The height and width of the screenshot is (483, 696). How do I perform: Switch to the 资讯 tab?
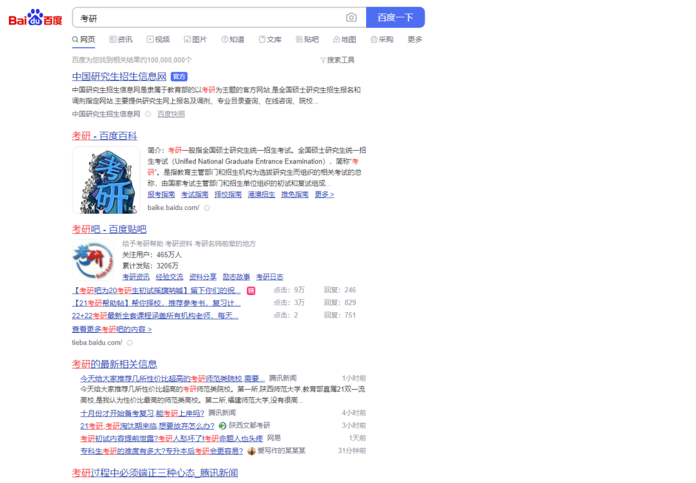click(x=121, y=39)
